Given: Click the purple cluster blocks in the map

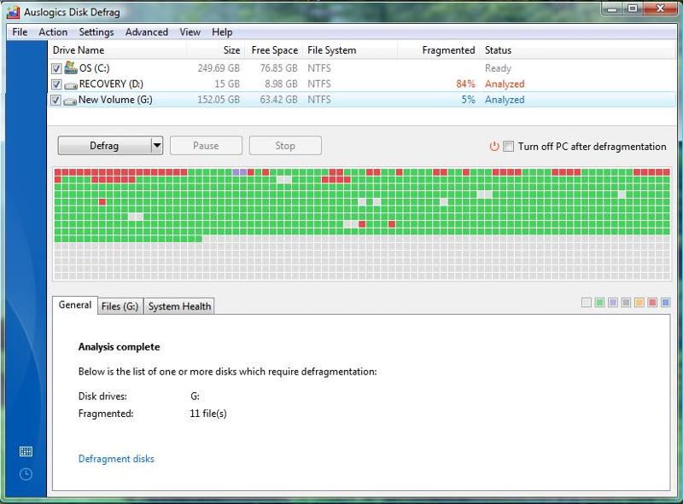Looking at the screenshot, I should point(240,172).
